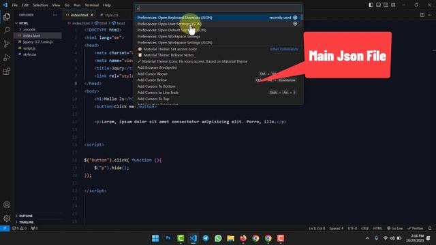This screenshot has width=436, height=245.
Task: Open notifications bell in status bar
Action: point(430,229)
